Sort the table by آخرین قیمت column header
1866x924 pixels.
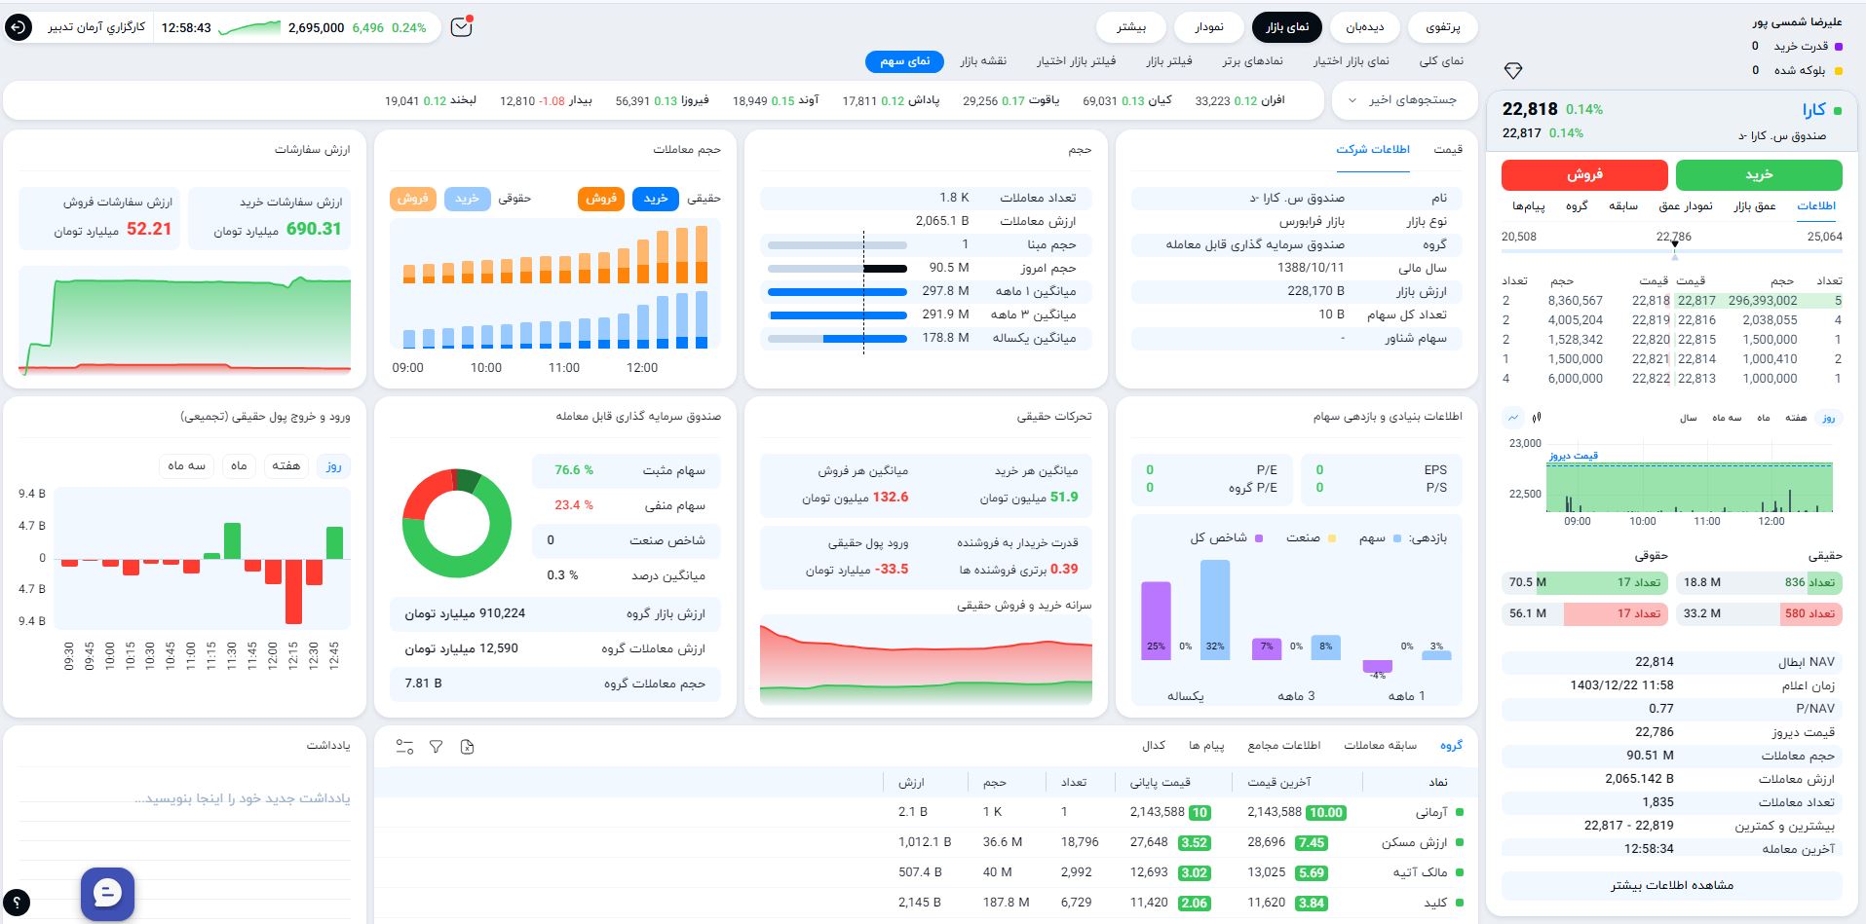[1279, 782]
